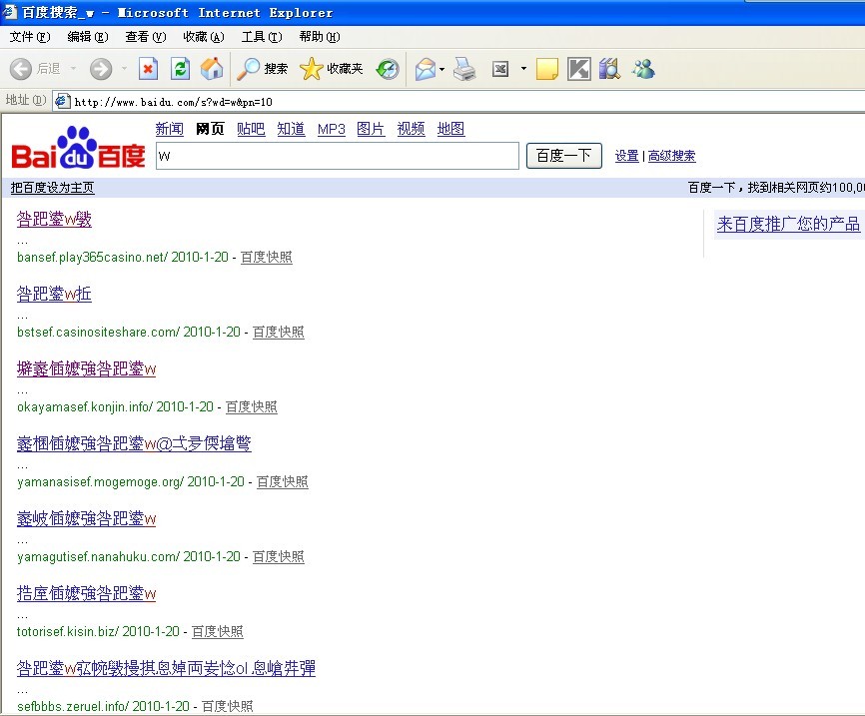Open the result title for bansef.play365casino.net
Screen dimensions: 865x716
click(x=54, y=220)
